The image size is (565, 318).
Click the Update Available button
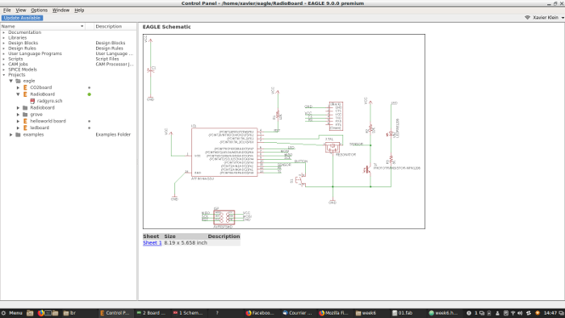tap(23, 18)
